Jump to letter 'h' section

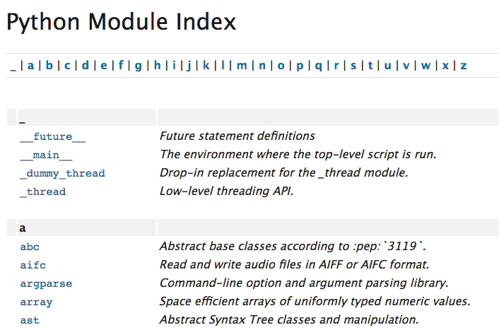pos(158,66)
